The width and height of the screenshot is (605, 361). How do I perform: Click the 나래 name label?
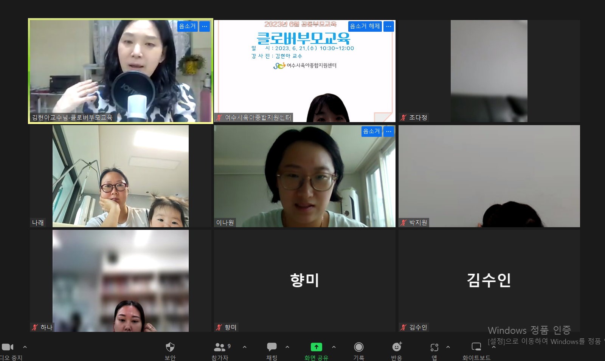tap(38, 223)
